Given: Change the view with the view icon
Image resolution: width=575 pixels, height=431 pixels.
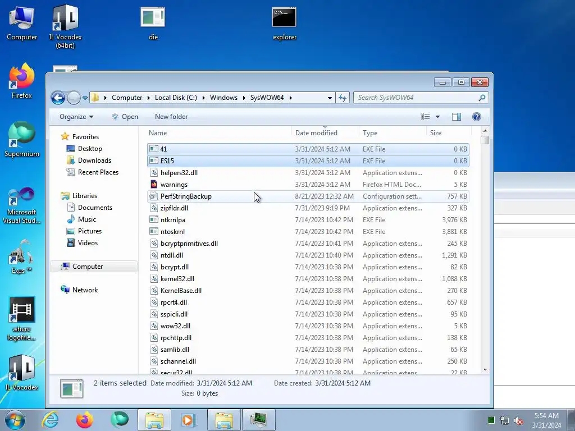Looking at the screenshot, I should pyautogui.click(x=426, y=117).
